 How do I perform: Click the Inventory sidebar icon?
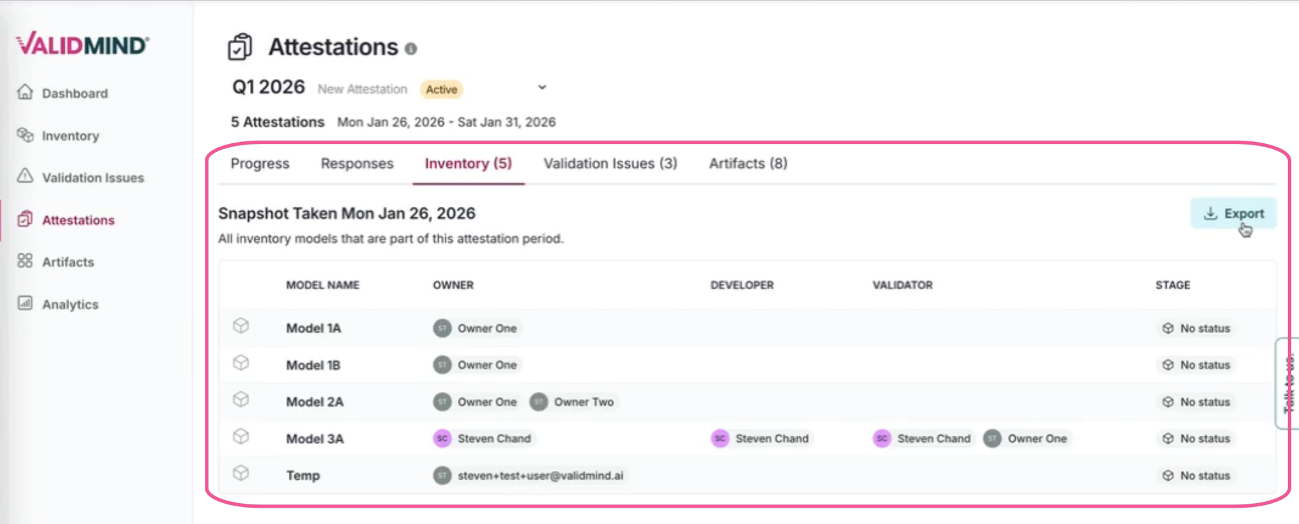(x=25, y=135)
